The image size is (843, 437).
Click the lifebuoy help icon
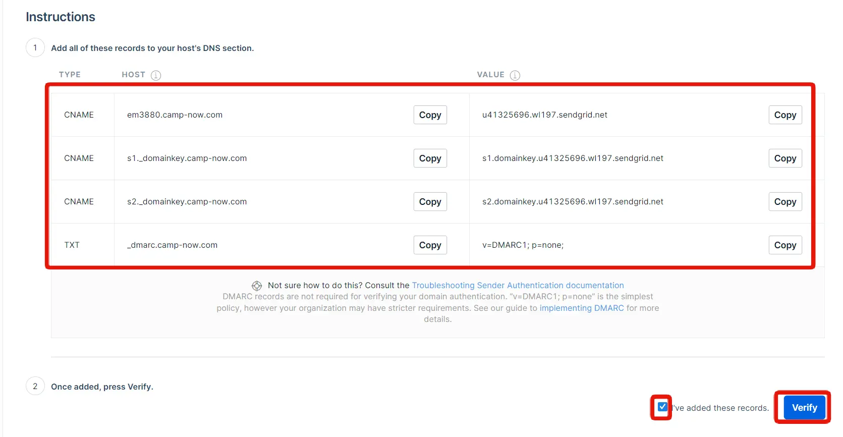[x=257, y=286]
